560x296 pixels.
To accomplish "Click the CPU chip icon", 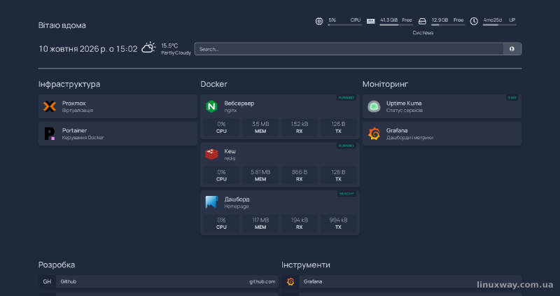I will [319, 22].
